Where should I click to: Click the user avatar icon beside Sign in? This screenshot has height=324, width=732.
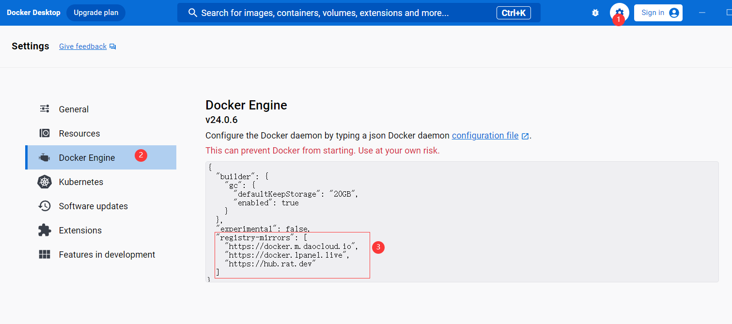tap(674, 13)
